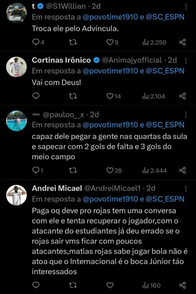Viewport: 196px width, 294px height.
Task: Click the verified badge next to S1Willian
Action: 40,5
